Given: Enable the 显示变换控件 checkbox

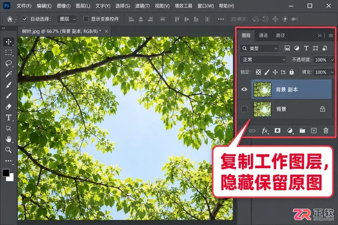Looking at the screenshot, I should point(86,19).
